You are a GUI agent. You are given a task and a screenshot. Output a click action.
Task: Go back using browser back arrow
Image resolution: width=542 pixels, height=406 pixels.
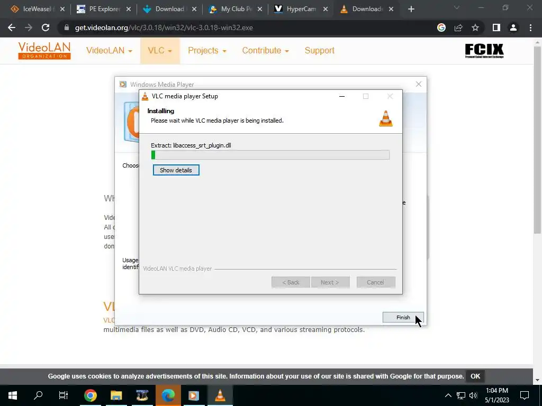click(x=12, y=27)
